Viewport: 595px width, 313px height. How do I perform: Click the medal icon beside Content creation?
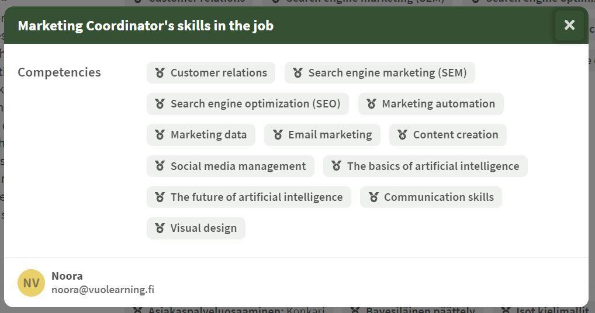(x=402, y=135)
